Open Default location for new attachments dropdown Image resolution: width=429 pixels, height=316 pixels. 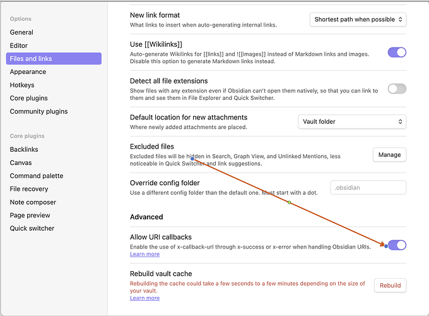(x=351, y=121)
